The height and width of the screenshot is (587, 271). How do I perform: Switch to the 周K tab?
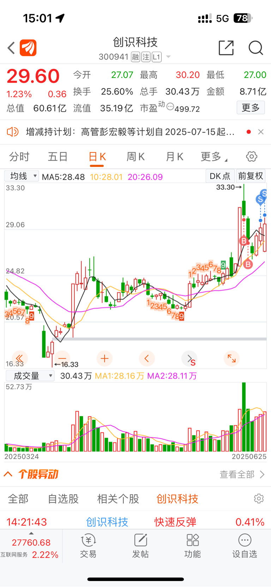tap(135, 156)
